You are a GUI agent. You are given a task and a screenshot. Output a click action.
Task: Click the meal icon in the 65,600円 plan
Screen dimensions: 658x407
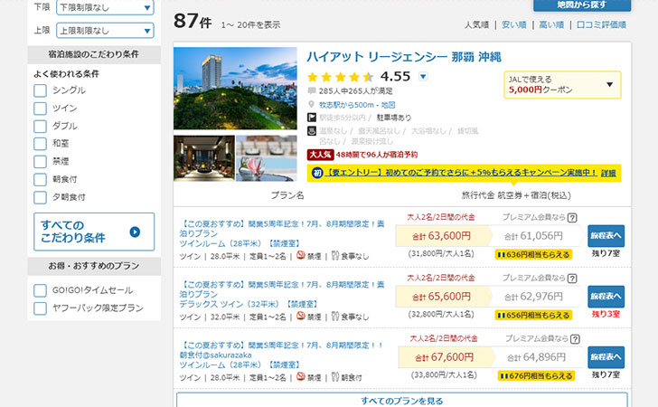334,316
